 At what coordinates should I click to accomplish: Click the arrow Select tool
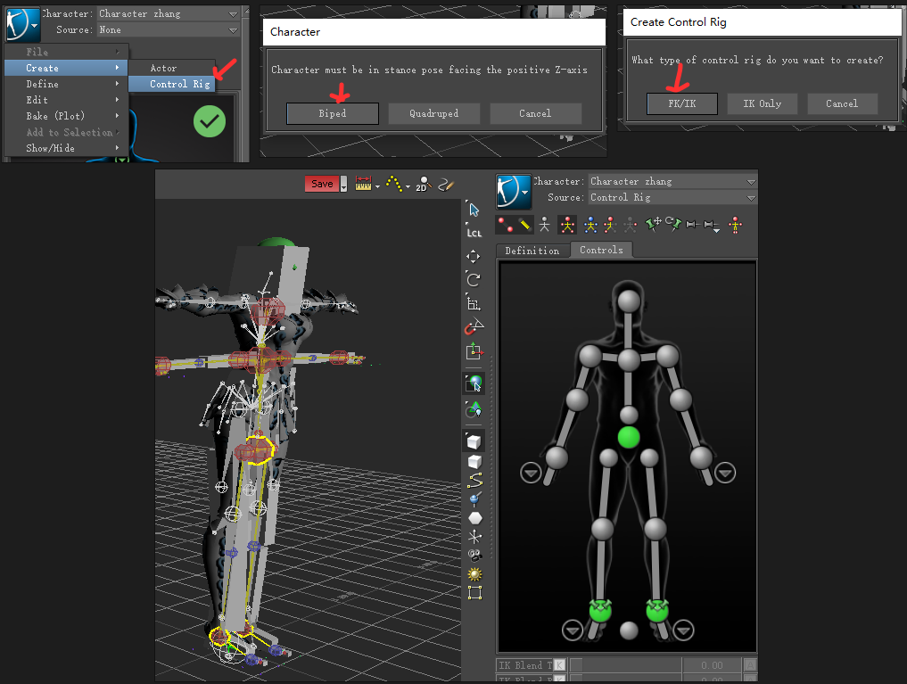474,210
